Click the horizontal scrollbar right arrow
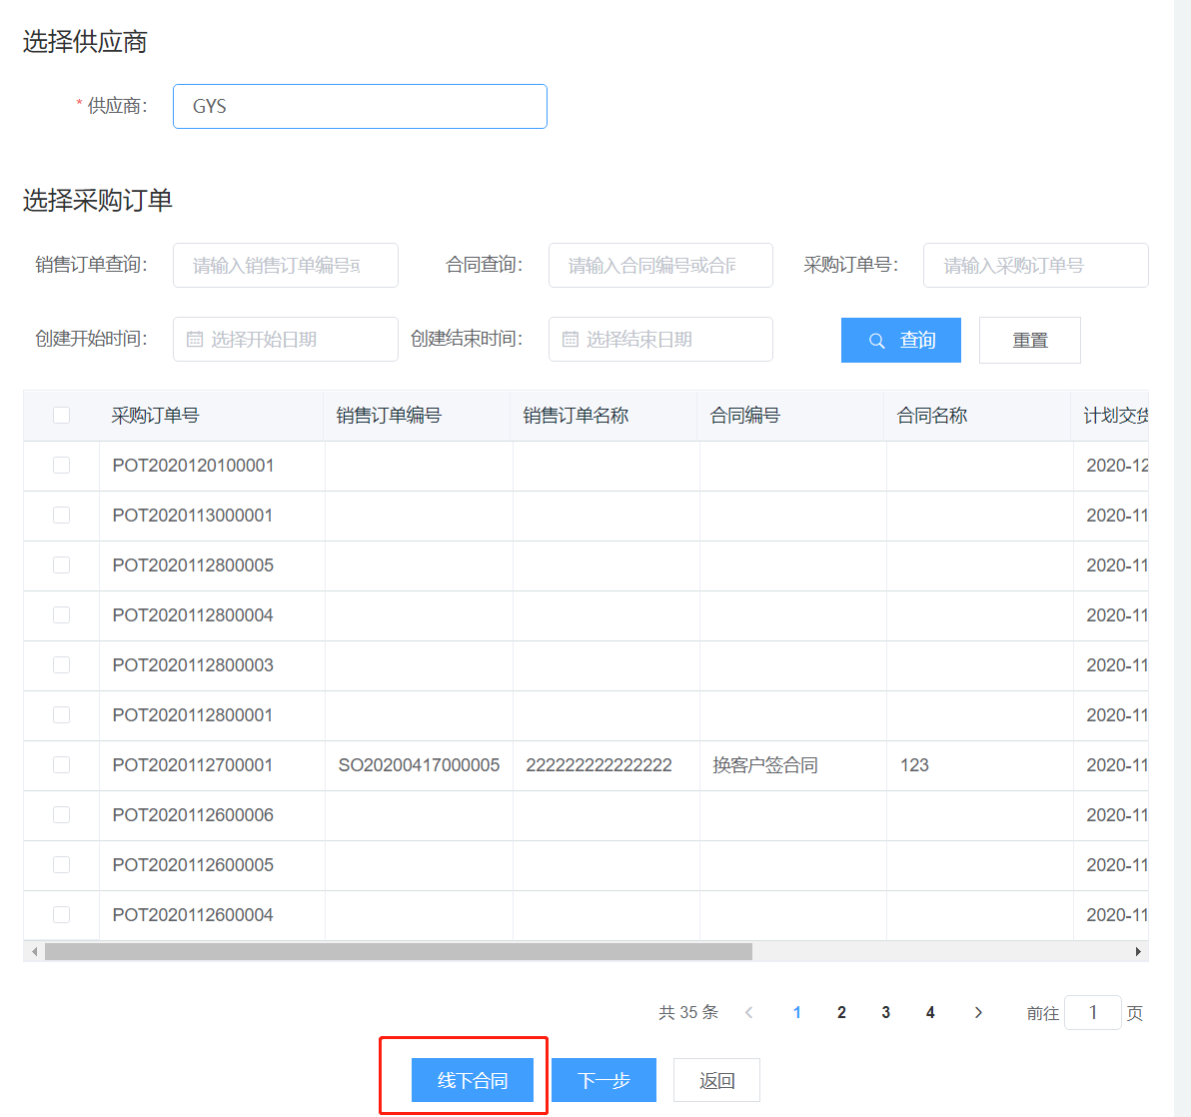 point(1138,951)
